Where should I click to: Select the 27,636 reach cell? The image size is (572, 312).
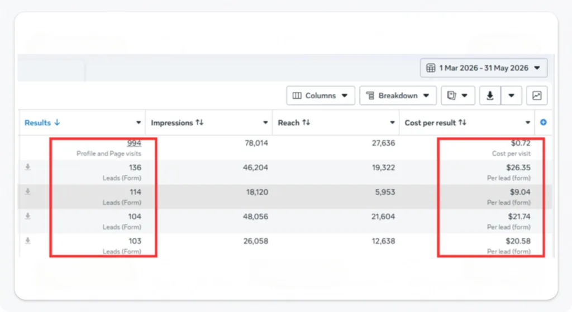coord(383,143)
